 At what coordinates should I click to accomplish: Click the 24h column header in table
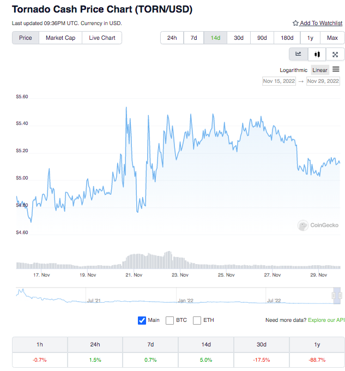coord(95,344)
